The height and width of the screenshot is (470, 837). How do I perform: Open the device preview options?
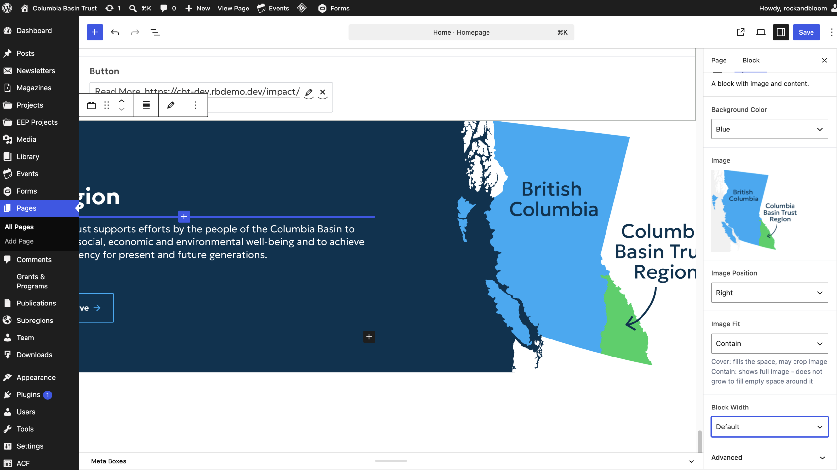pyautogui.click(x=761, y=32)
